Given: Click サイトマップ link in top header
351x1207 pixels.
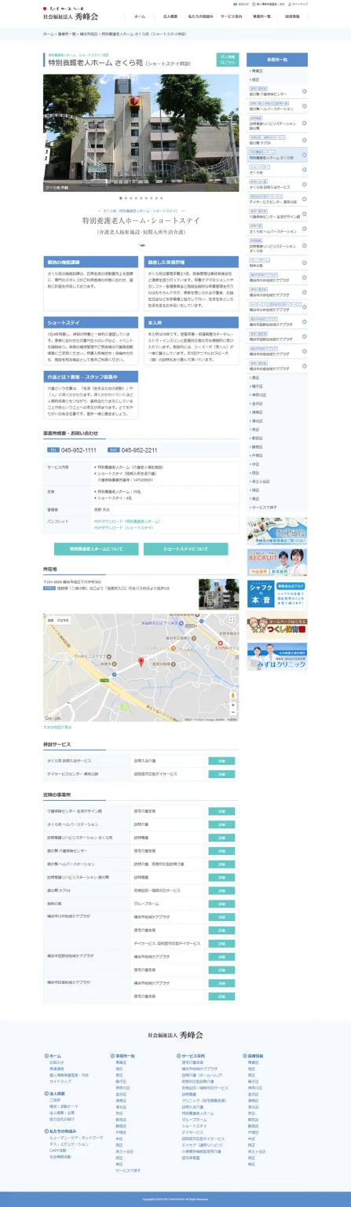Looking at the screenshot, I should tap(298, 4).
